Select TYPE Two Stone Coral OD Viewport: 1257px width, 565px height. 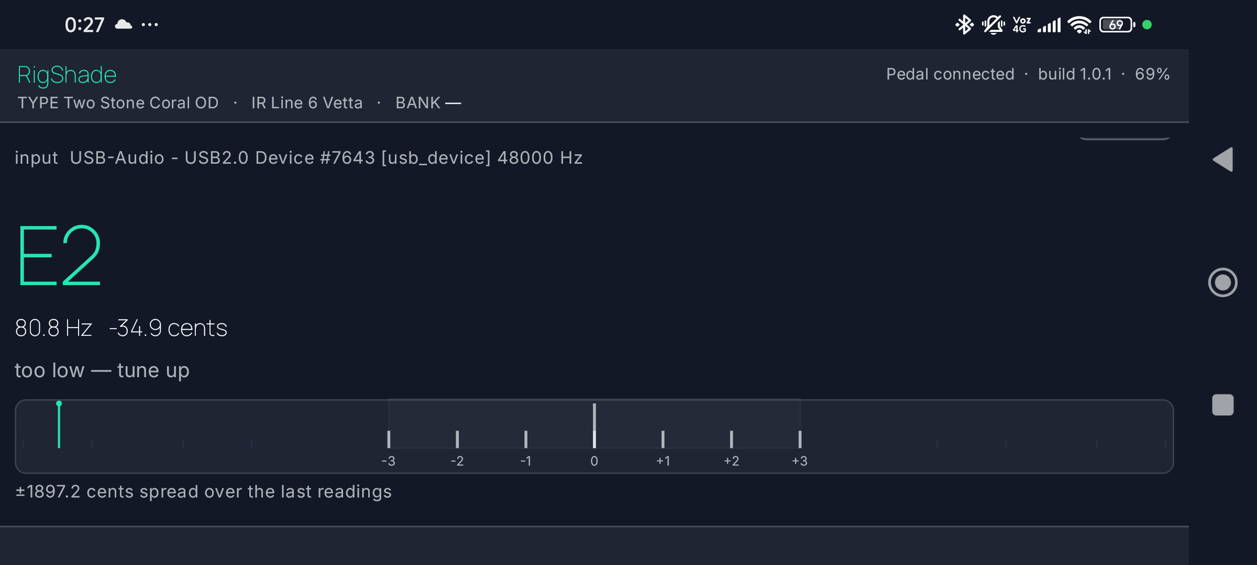[118, 102]
